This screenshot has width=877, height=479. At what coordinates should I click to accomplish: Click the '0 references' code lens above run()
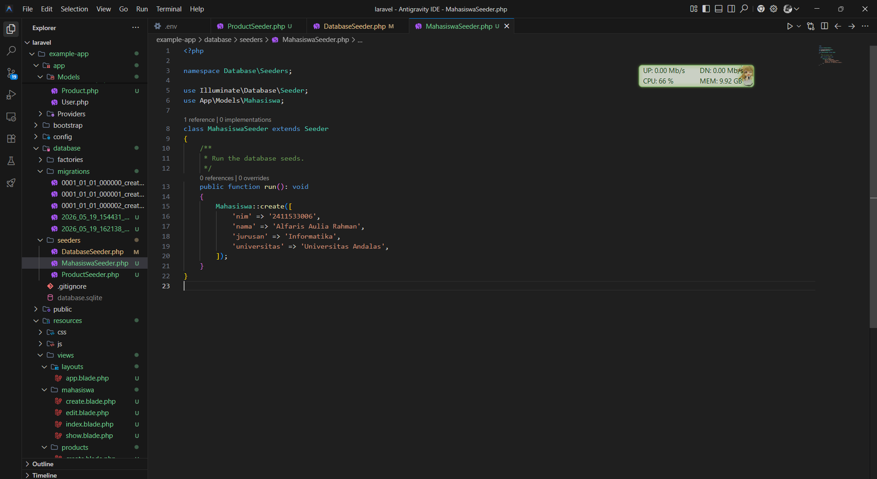tap(217, 178)
